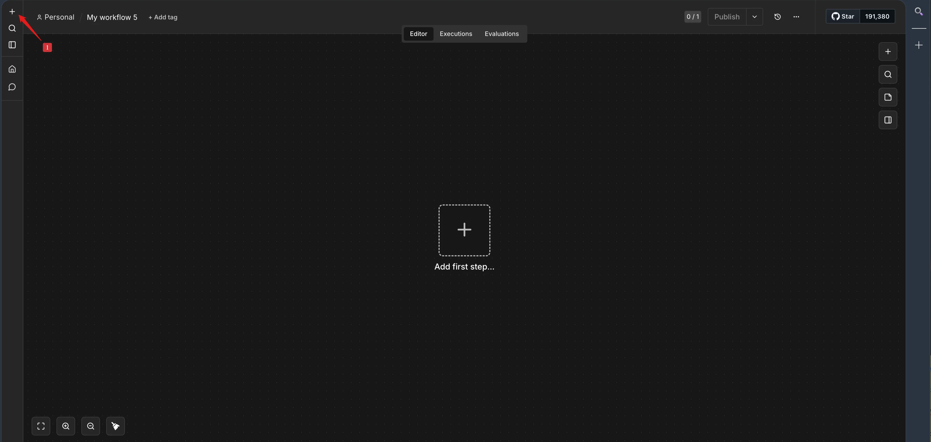Viewport: 931px width, 442px height.
Task: Fit the workflow to view
Action: (41, 426)
